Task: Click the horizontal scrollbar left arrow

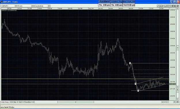Action: [33, 102]
